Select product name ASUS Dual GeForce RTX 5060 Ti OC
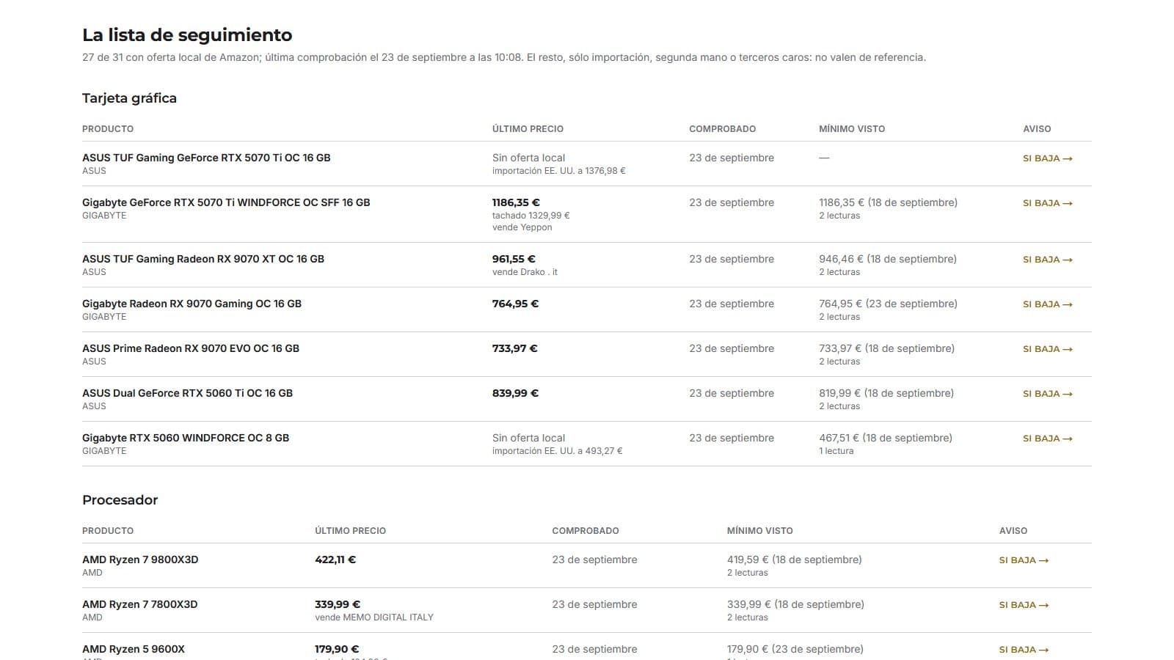The width and height of the screenshot is (1174, 660). point(187,393)
